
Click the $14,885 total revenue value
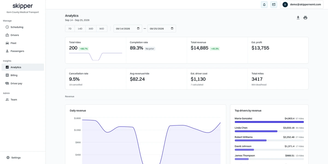tap(200, 48)
